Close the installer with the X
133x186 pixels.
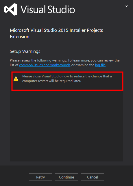pyautogui.click(x=127, y=7)
